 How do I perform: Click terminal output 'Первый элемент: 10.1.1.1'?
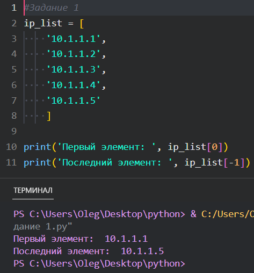(x=81, y=239)
